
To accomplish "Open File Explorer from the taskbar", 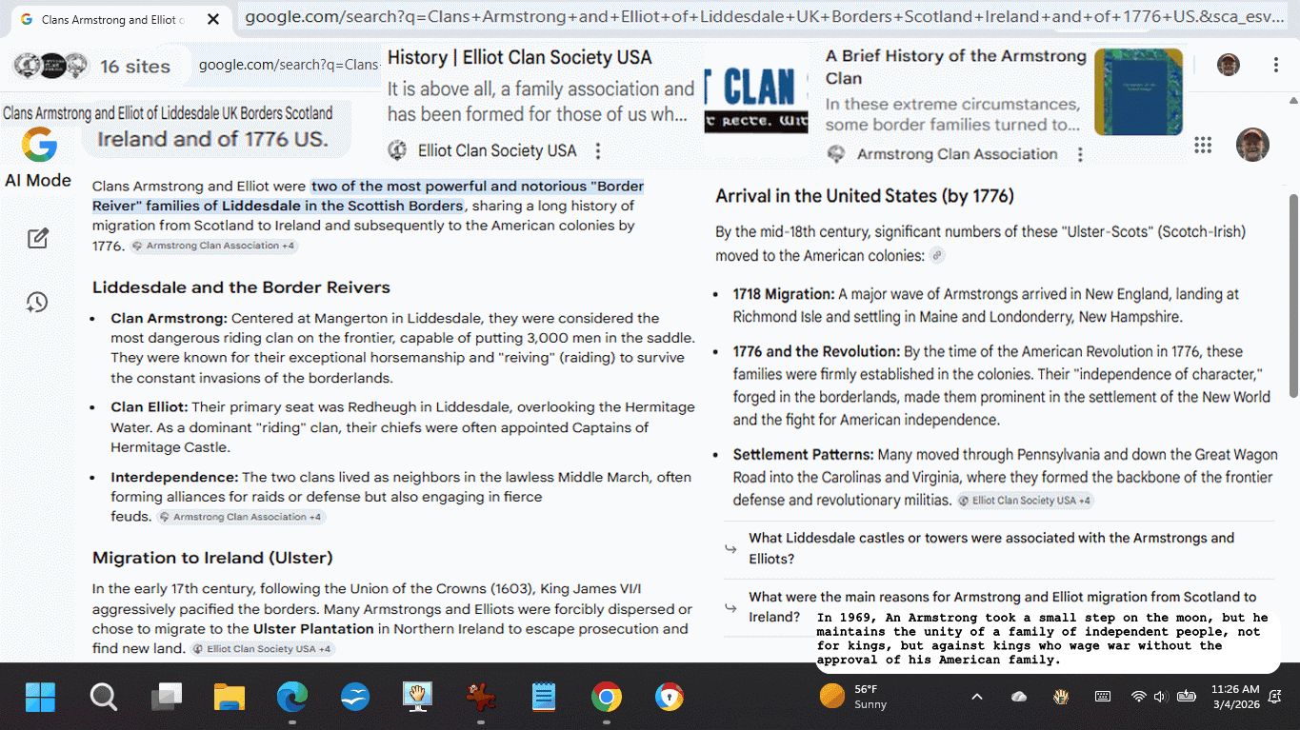I will click(x=230, y=698).
